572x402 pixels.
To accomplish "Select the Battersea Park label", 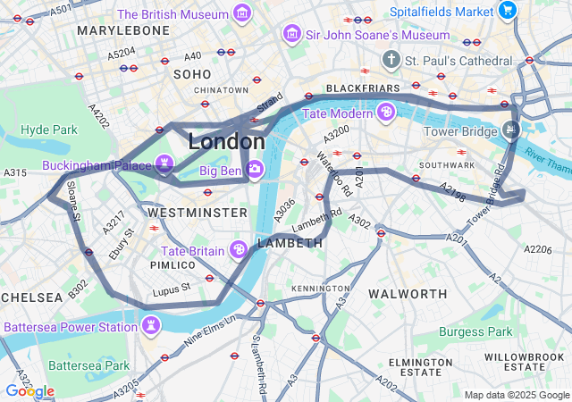I will coord(89,365).
